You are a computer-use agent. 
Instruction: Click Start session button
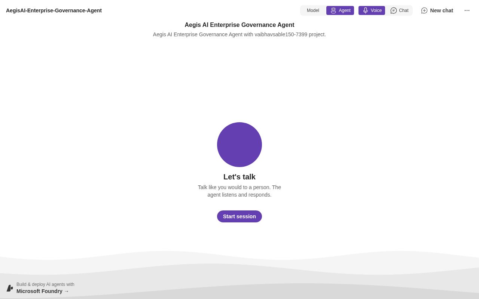[x=239, y=216]
